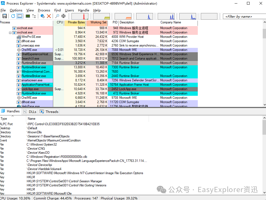Sort by Description column header
Viewport: 266px width, 200px height.
pos(139,22)
